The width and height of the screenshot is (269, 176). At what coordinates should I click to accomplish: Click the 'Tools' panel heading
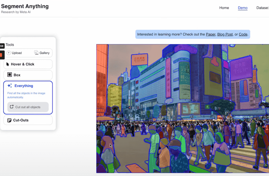(x=10, y=45)
